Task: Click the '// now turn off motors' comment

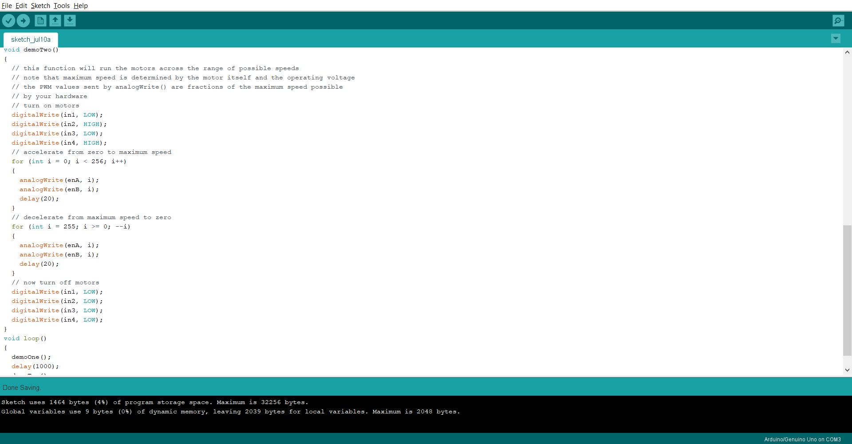Action: point(55,283)
